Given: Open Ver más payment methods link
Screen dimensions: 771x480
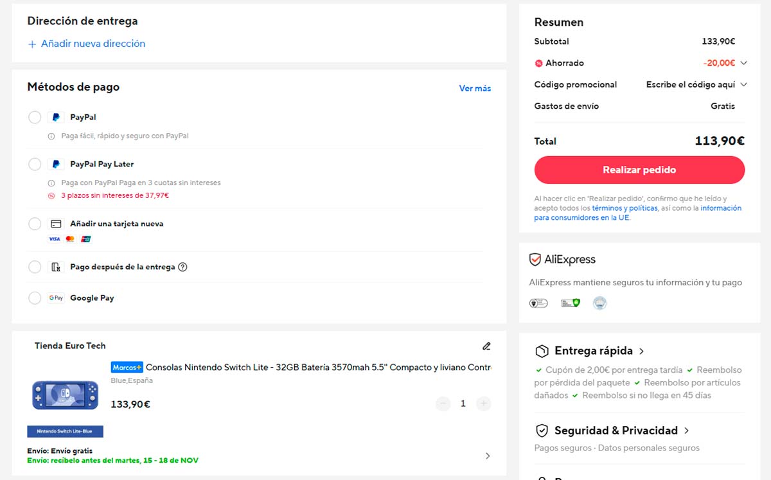Looking at the screenshot, I should 475,89.
